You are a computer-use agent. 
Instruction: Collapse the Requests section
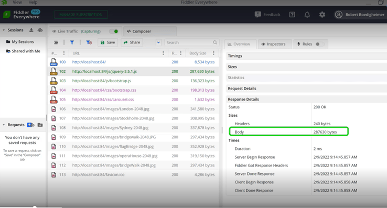4,125
